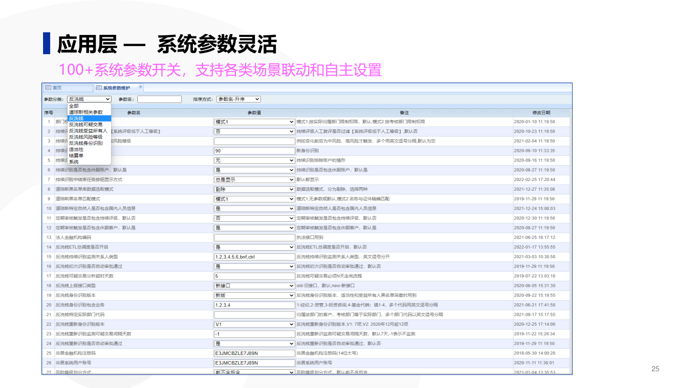Open the 总是显示 dropdown in row 7
This screenshot has width=689, height=388.
tap(254, 180)
